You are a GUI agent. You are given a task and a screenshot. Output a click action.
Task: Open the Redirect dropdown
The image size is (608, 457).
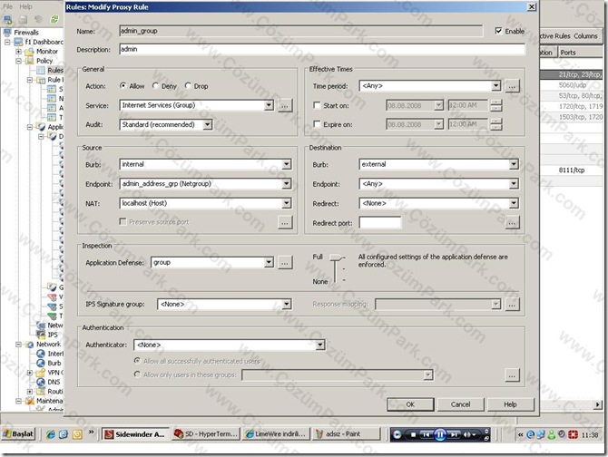514,203
